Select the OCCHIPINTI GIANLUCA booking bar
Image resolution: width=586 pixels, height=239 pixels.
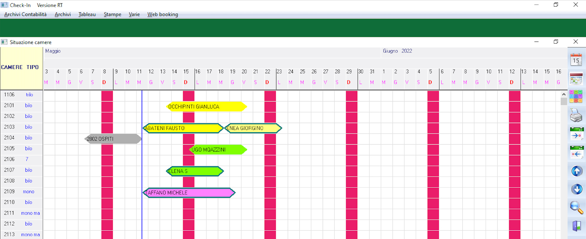[206, 107]
